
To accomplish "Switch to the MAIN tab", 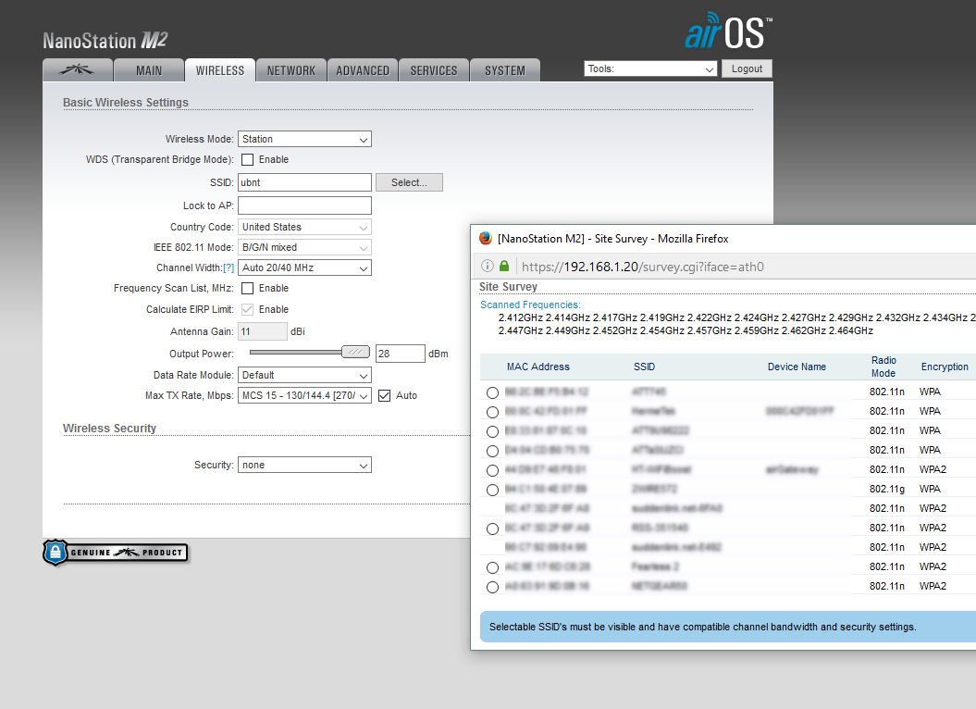I will [x=149, y=70].
